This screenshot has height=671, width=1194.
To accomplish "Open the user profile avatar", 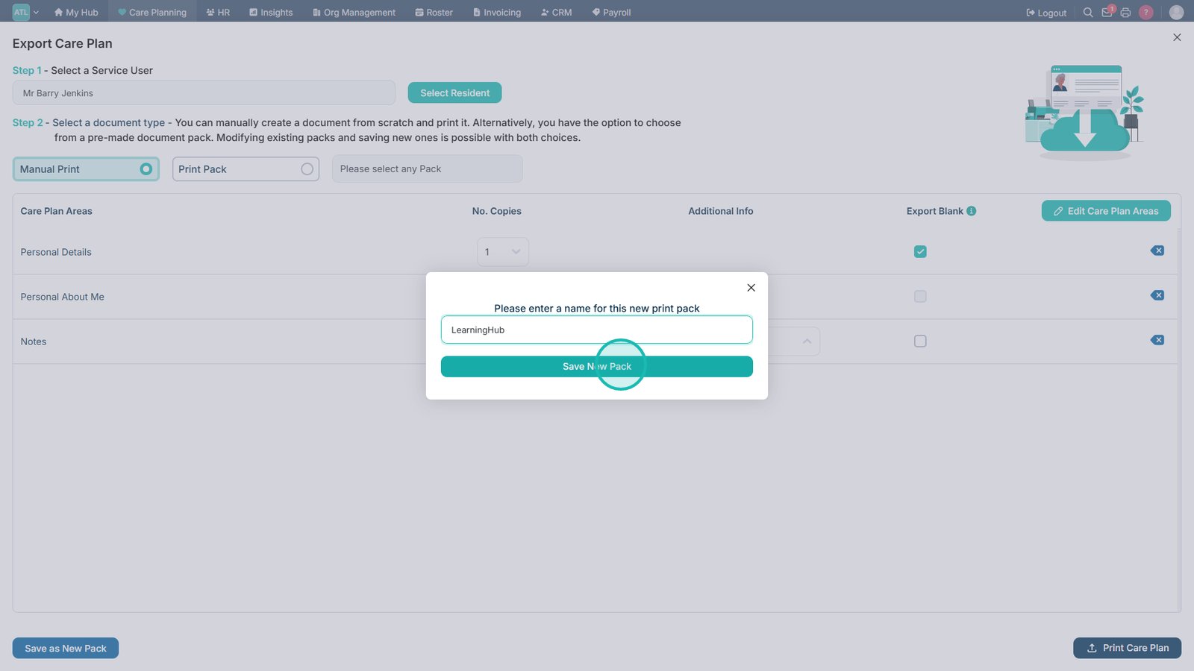I will pyautogui.click(x=1176, y=12).
